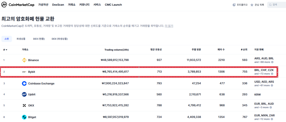Screen dimensions: 286x122
Task: Click the OKX logo icon
Action: (x=24, y=105)
